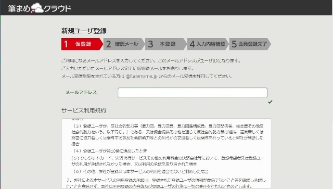Click the cloud icon in the logo
Screen dimensions: 333x189
(x=37, y=8)
